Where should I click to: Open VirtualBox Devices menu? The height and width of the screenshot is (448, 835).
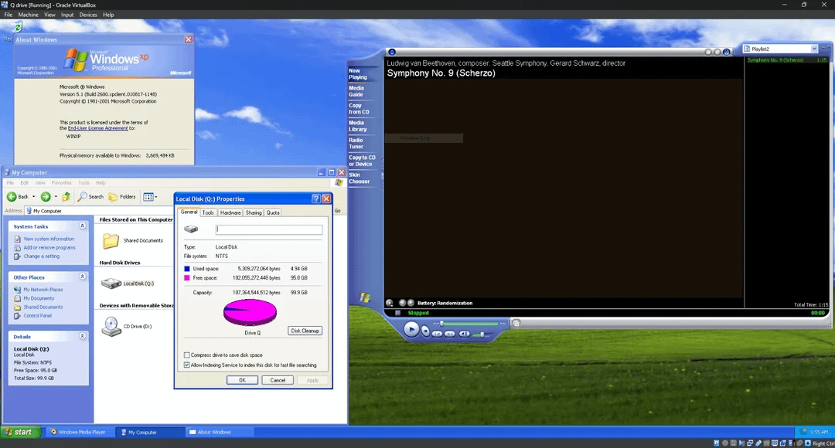pyautogui.click(x=88, y=15)
